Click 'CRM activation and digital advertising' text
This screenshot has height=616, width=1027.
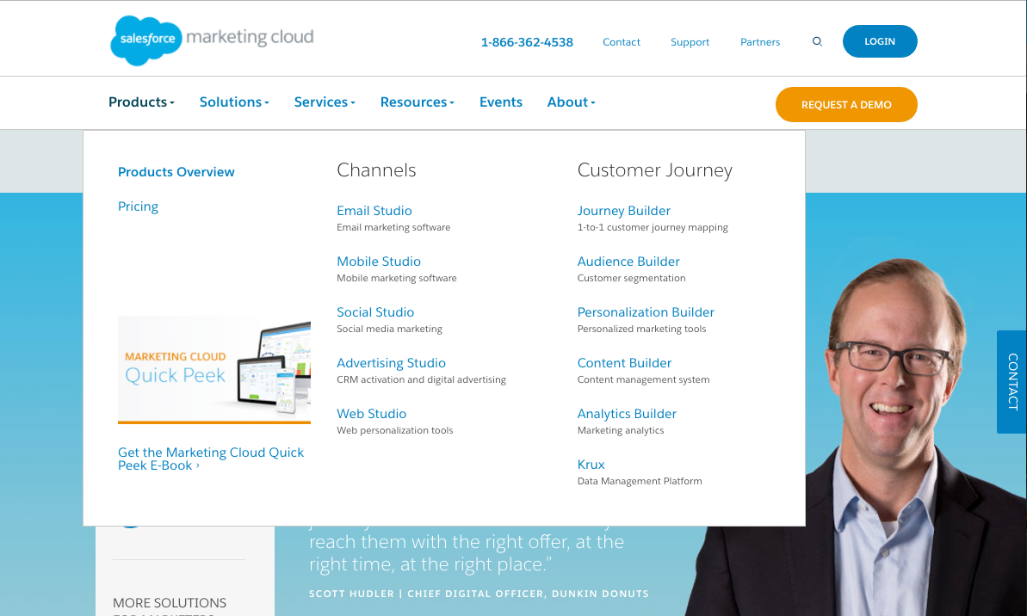[421, 379]
